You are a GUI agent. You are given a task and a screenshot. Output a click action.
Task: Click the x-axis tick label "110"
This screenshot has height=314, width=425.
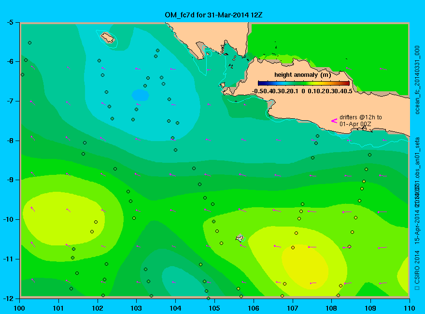409,308
